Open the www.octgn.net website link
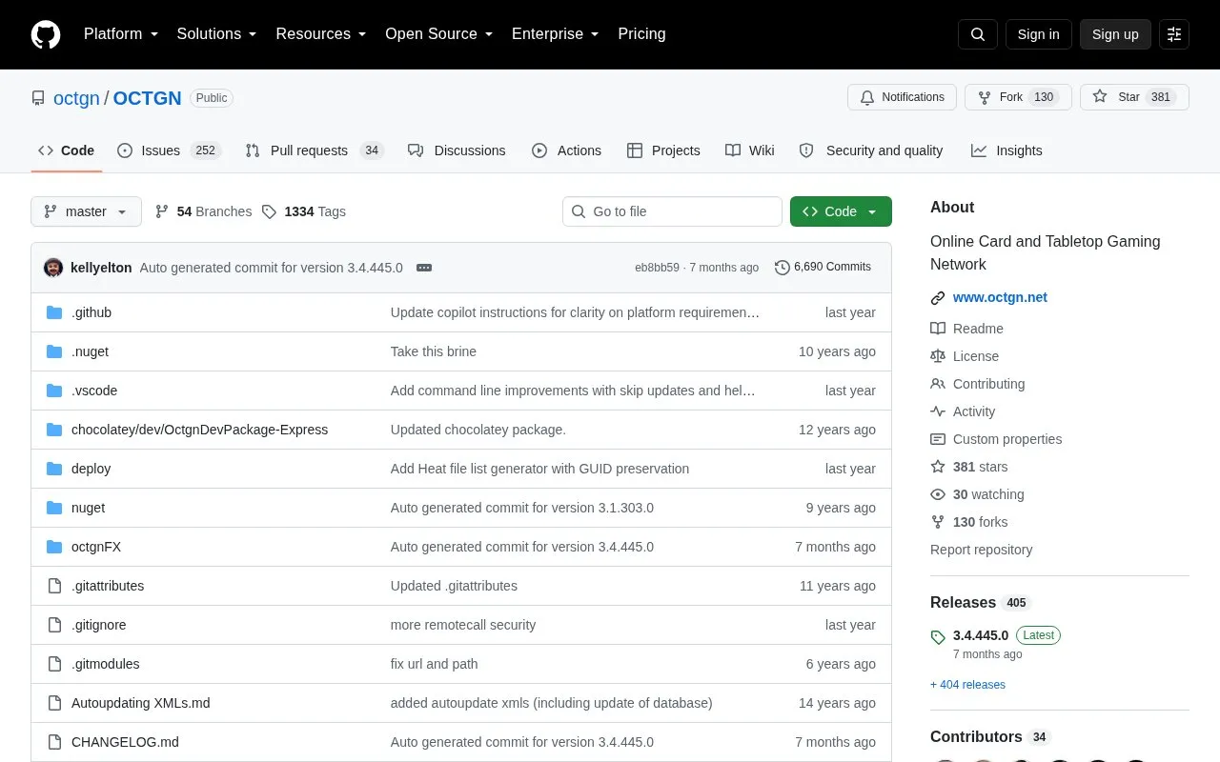The height and width of the screenshot is (762, 1220). (x=1000, y=297)
